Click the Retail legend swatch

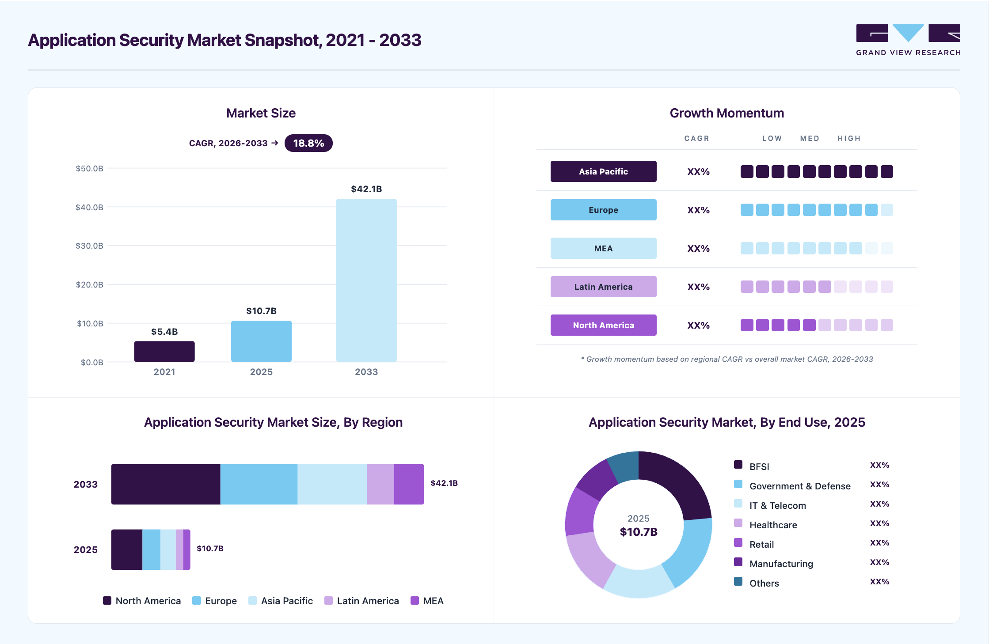pos(738,542)
